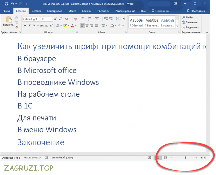The image size is (216, 175).
Task: Expand the styles gallery more arrow
Action: click(177, 26)
